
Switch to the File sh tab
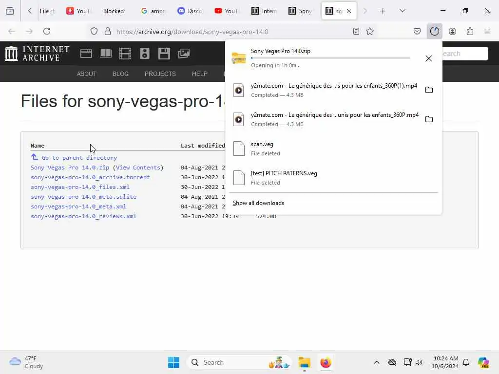pos(47,11)
